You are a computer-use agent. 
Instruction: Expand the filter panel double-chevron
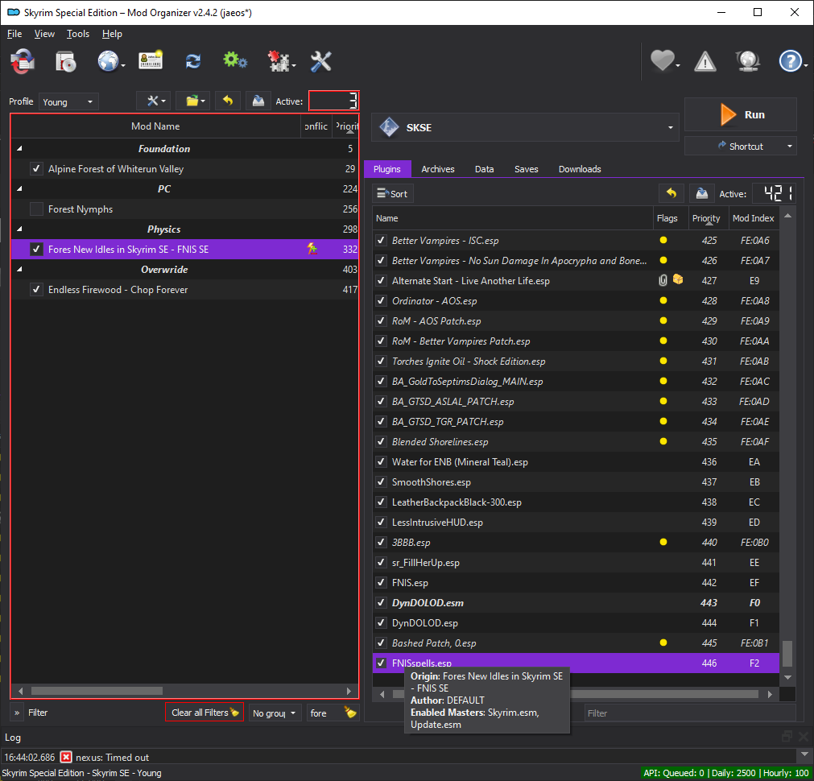(17, 713)
